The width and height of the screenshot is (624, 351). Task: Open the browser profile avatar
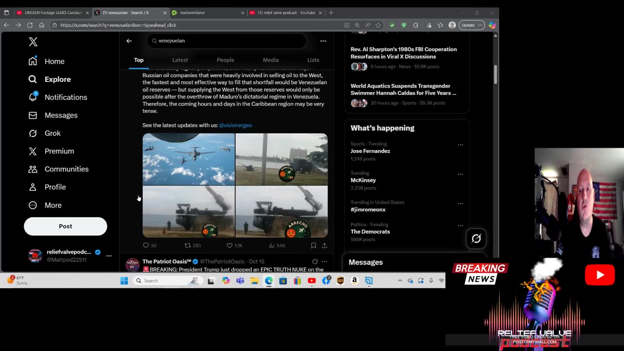pyautogui.click(x=452, y=25)
